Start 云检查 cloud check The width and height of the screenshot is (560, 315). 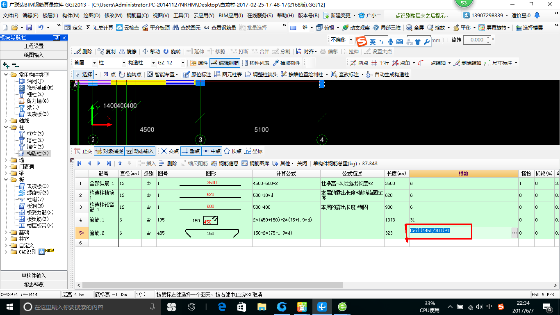pos(127,27)
